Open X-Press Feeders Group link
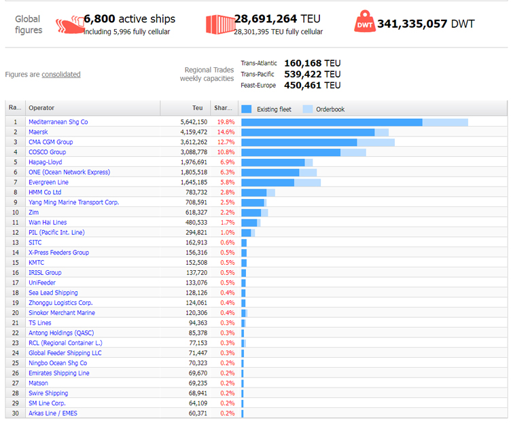Screen dimensions: 511x425 click(58, 253)
